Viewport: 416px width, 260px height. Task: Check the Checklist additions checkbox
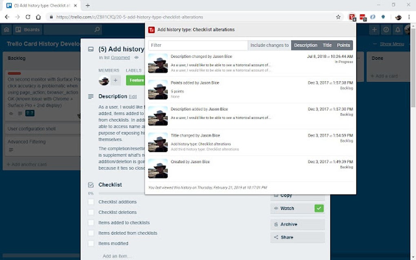(91, 202)
